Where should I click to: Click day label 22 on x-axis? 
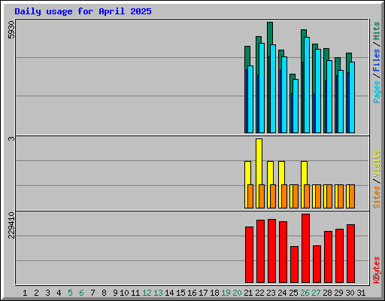[259, 293]
